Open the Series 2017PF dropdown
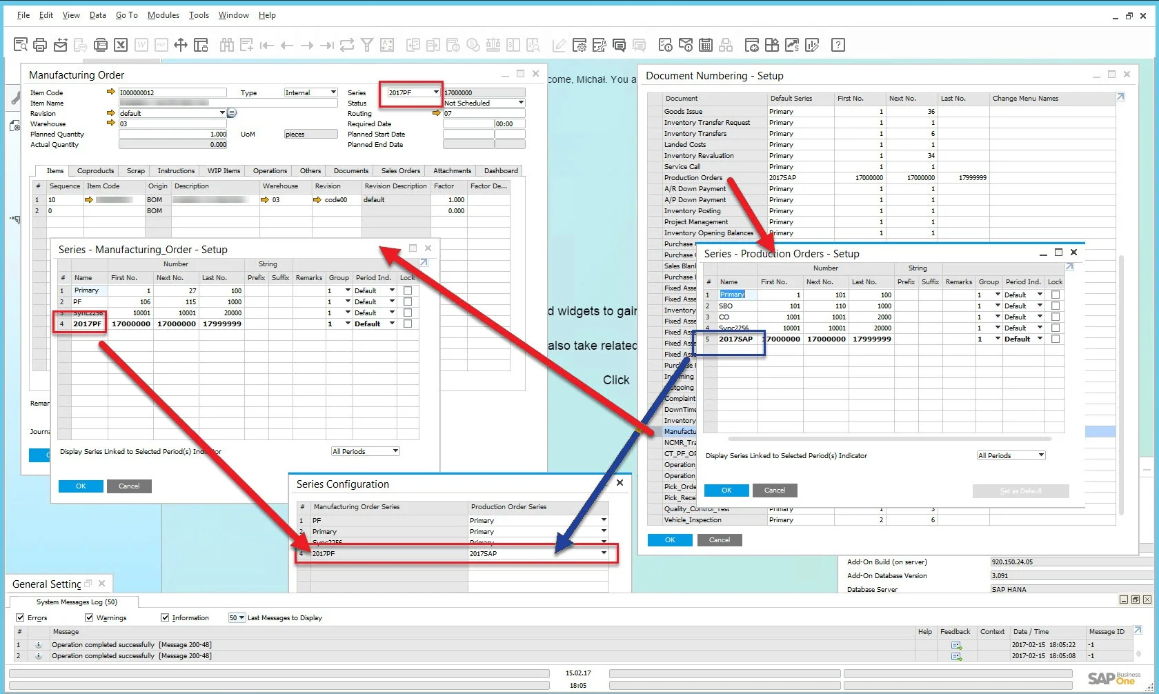The image size is (1159, 694). (x=435, y=92)
